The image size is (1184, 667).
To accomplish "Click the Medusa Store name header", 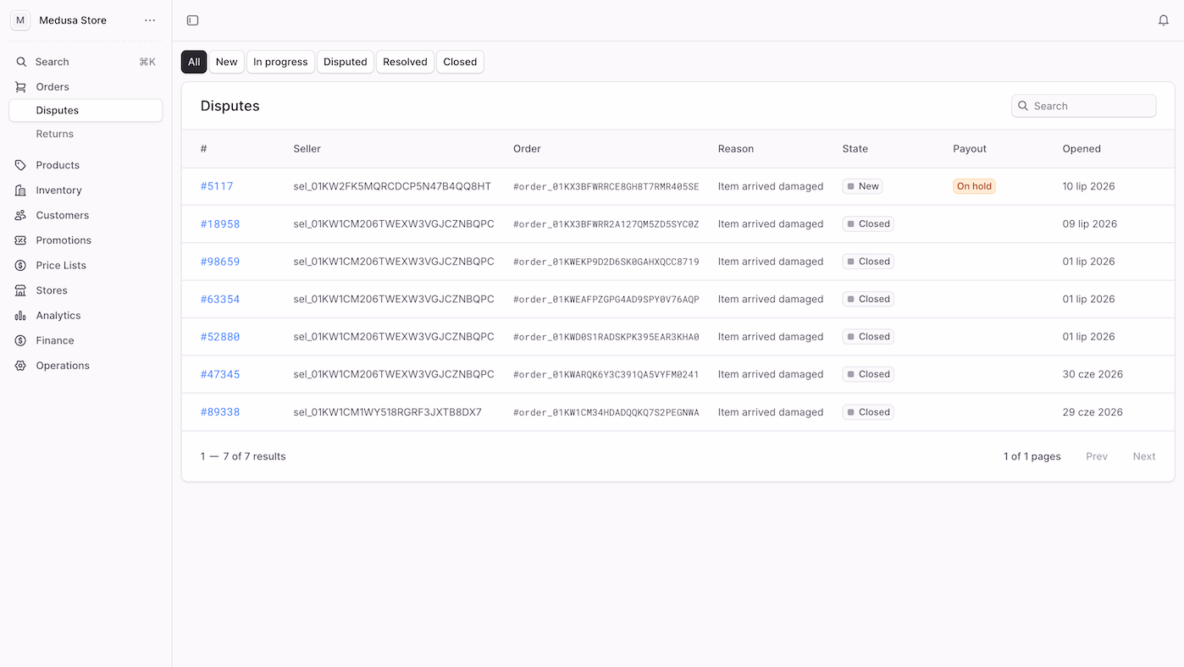I will tap(73, 20).
